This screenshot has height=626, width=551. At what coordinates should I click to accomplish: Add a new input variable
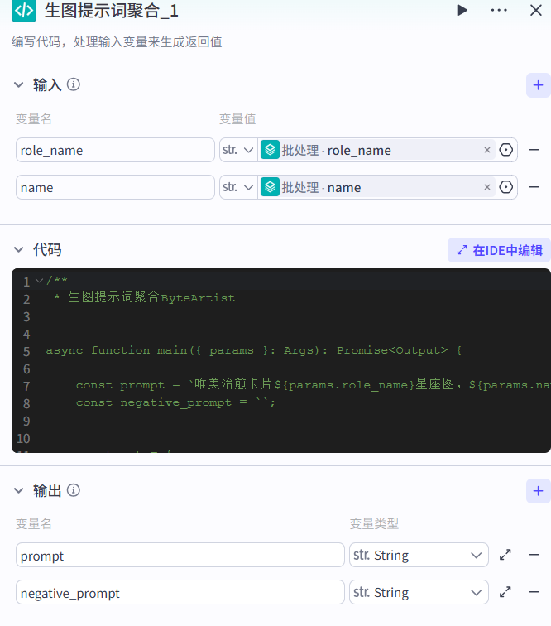point(538,84)
